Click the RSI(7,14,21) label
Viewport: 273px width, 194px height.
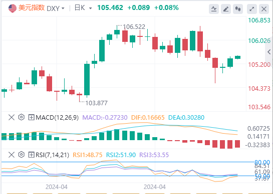[53, 155]
